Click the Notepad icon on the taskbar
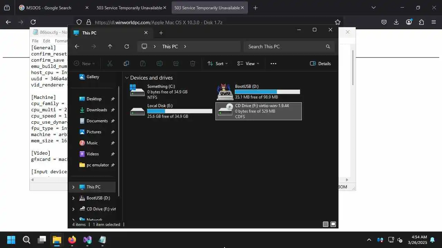 103,240
